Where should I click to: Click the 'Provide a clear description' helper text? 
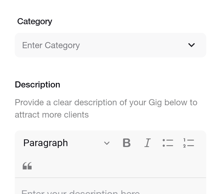[106, 108]
